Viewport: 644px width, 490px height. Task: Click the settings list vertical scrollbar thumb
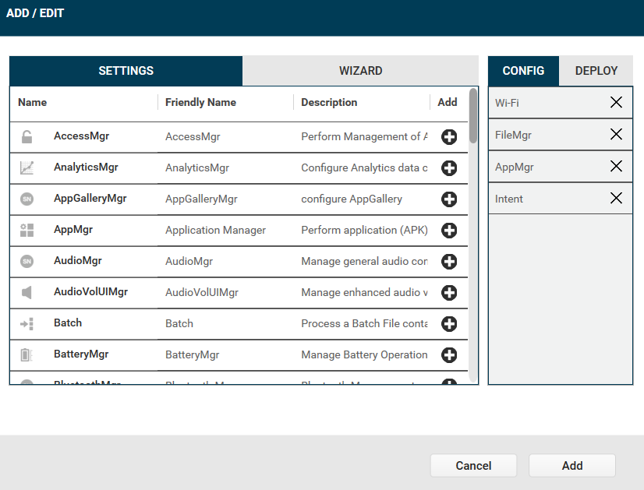pyautogui.click(x=473, y=116)
